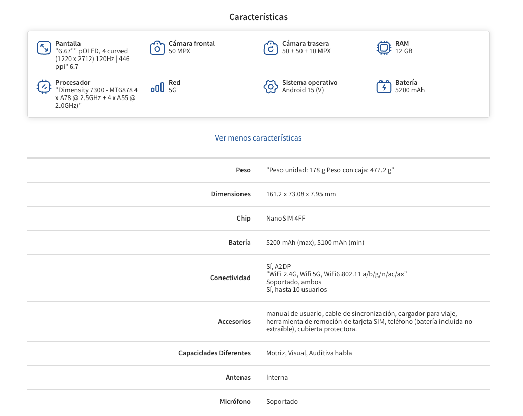
Task: Click the Capacidades Diferentes row label
Action: 214,353
